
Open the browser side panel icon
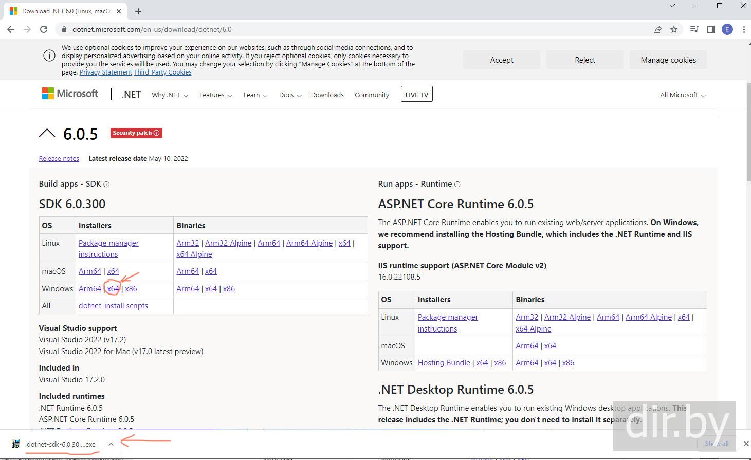711,29
